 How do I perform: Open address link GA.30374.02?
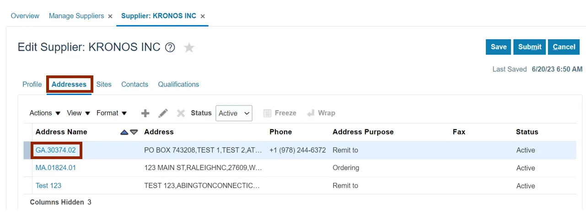pyautogui.click(x=56, y=150)
